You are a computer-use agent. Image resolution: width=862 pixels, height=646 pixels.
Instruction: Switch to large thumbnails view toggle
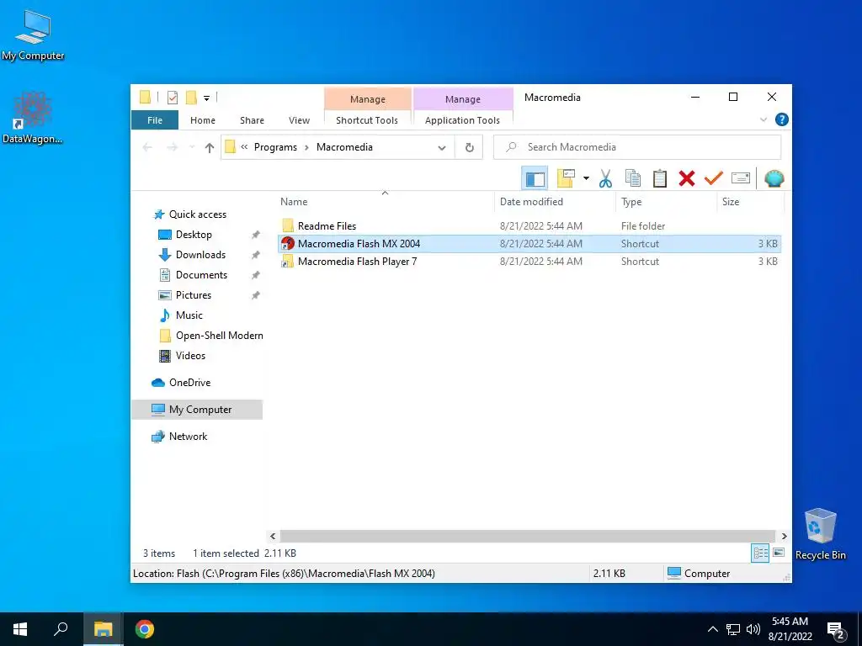pos(779,553)
